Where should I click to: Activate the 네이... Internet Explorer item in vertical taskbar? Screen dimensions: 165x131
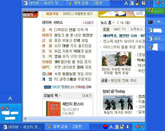pos(155,39)
